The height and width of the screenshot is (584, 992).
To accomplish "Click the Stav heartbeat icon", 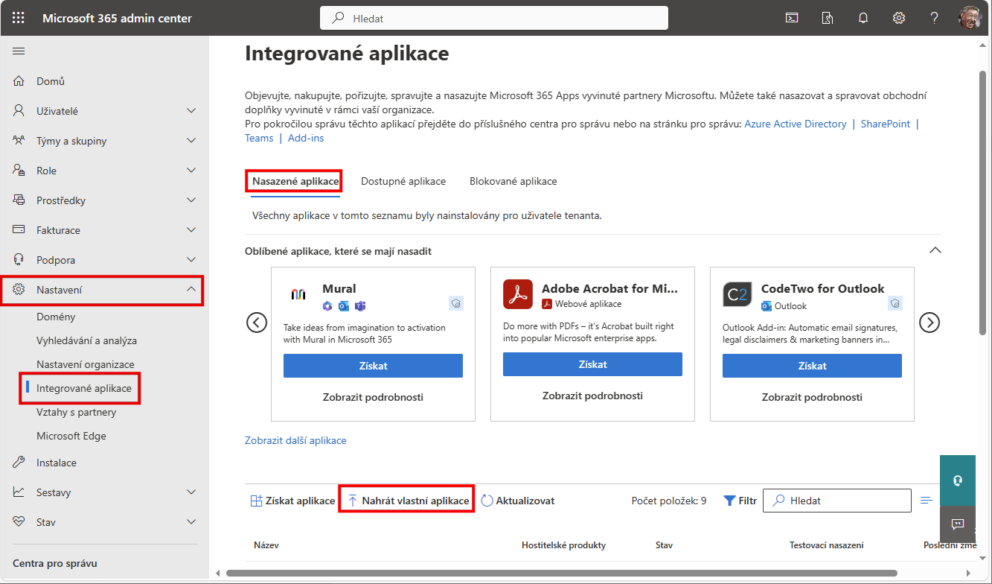I will tap(19, 522).
